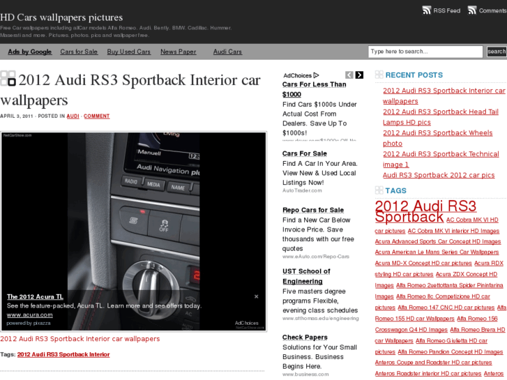Open Check Papers ad heading
The width and height of the screenshot is (507, 380).
[305, 337]
